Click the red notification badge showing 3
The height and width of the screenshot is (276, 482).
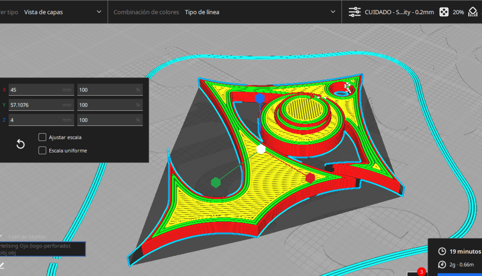(x=421, y=272)
